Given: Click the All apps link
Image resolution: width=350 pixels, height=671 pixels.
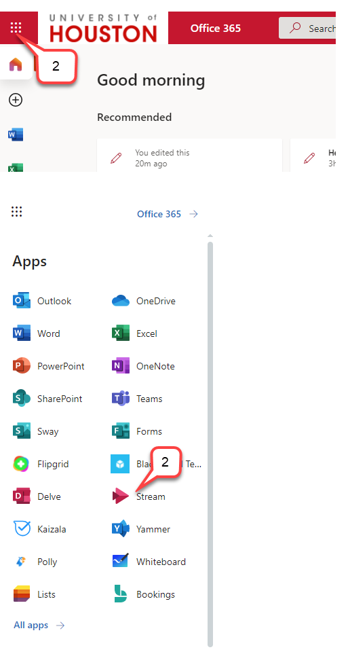Looking at the screenshot, I should tap(39, 625).
